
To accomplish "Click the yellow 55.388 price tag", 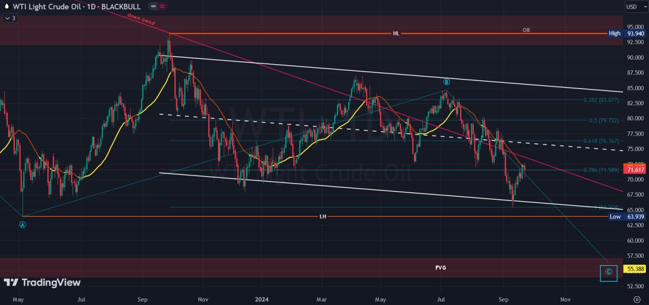I will coord(635,269).
